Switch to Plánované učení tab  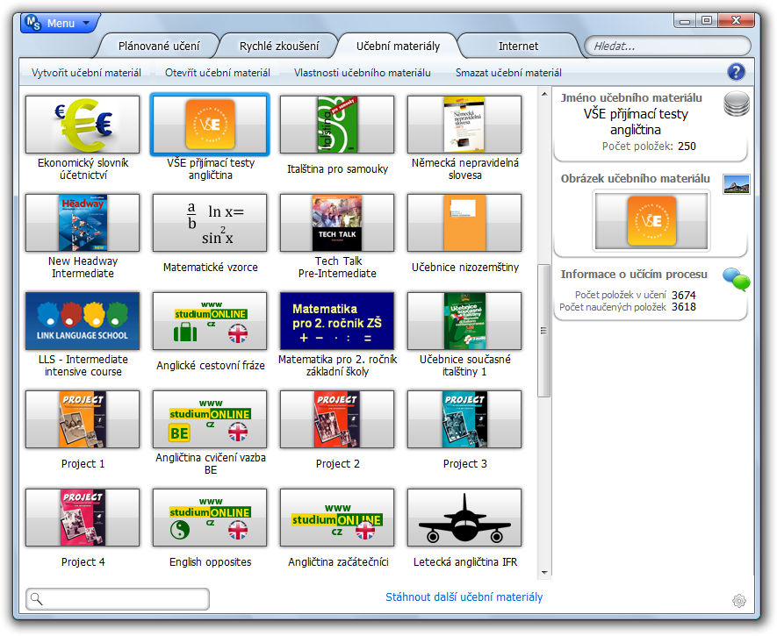[159, 46]
